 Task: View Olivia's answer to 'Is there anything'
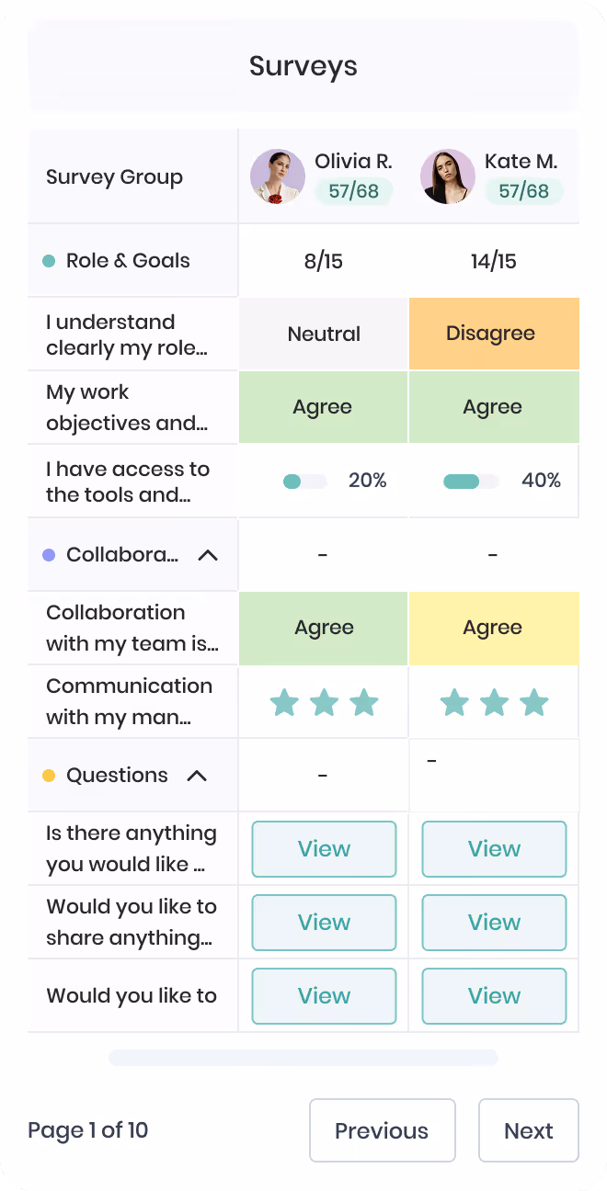(x=324, y=849)
